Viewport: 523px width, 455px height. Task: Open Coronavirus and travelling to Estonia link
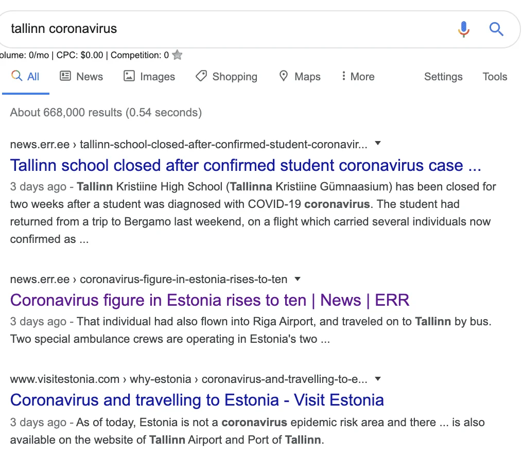click(x=197, y=399)
